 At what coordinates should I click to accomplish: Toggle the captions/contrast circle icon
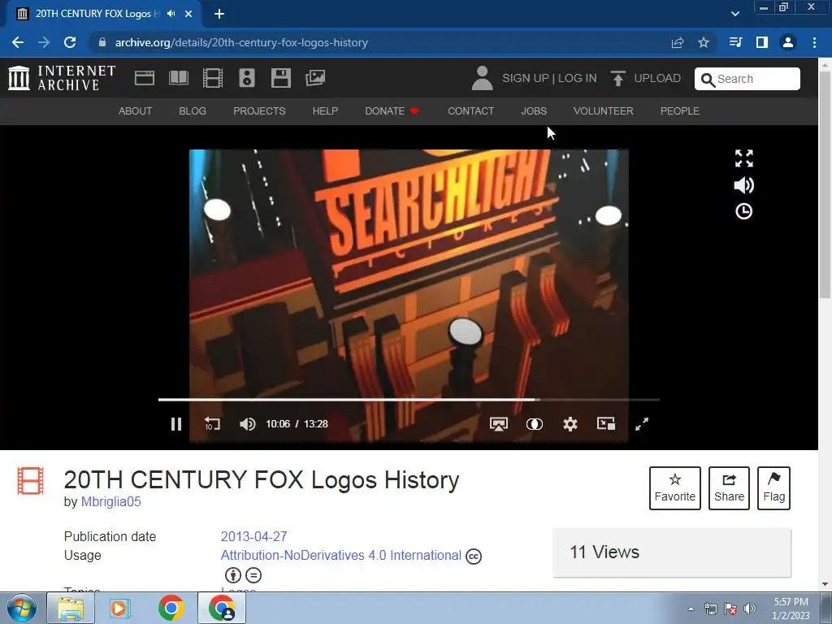pos(535,424)
